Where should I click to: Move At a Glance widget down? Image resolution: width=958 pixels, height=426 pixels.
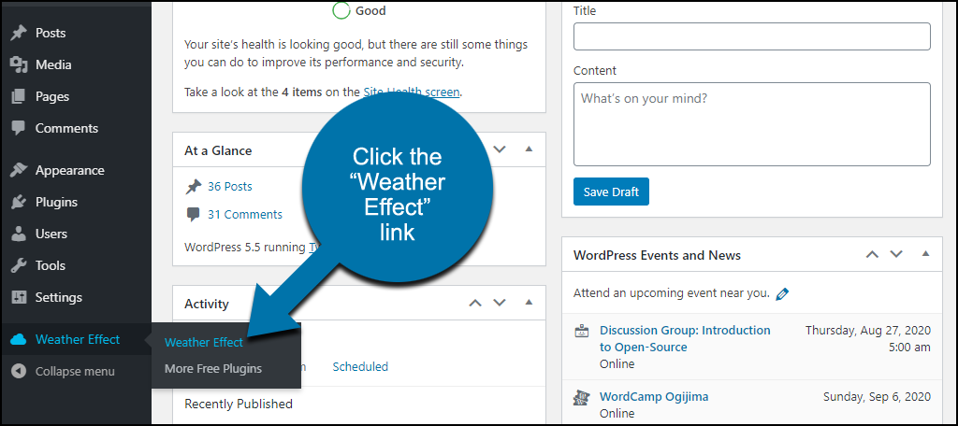point(500,149)
